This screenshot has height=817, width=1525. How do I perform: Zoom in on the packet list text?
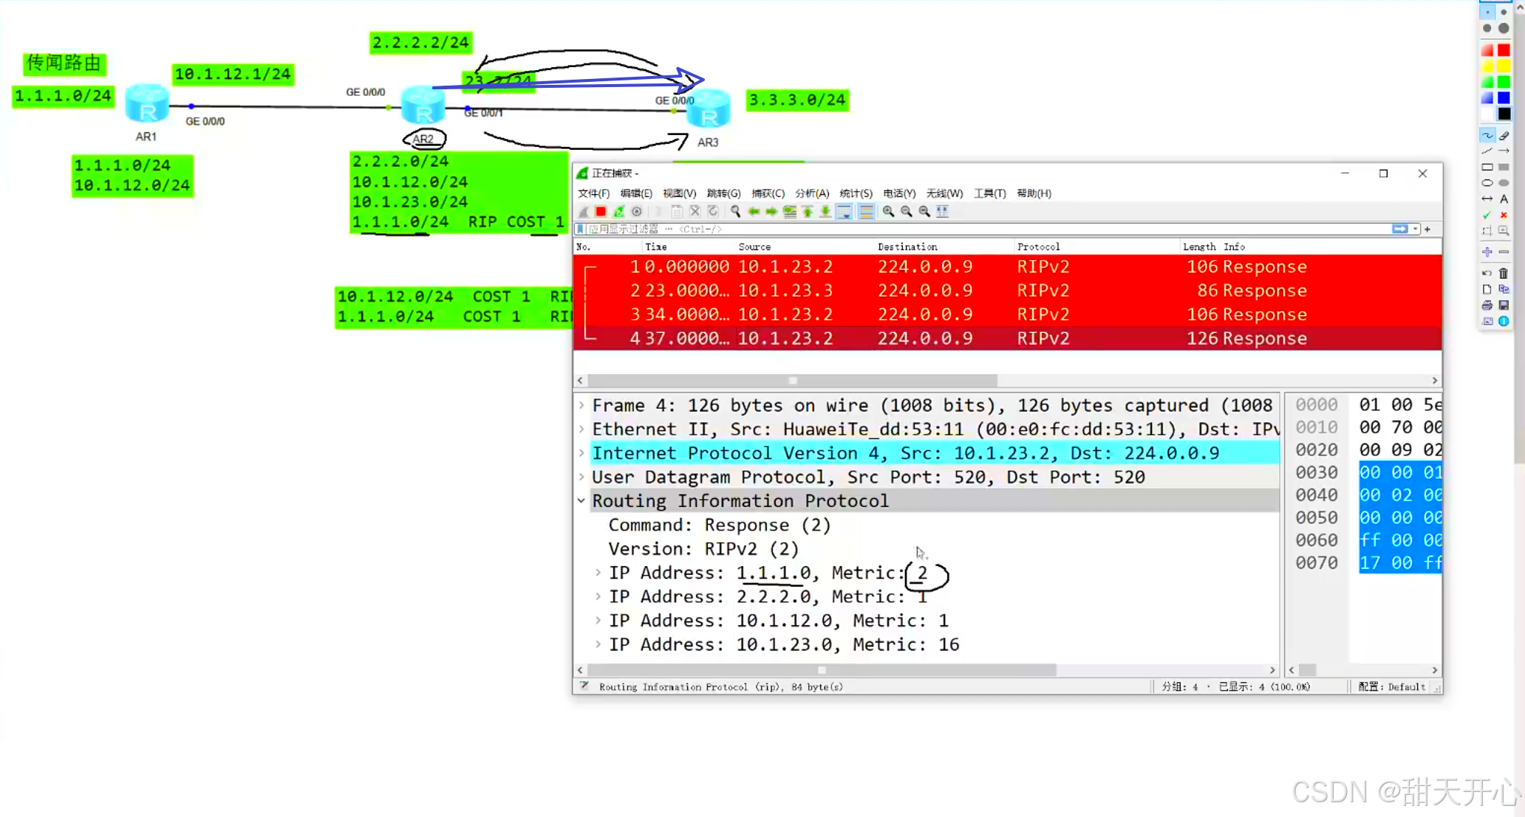[888, 212]
